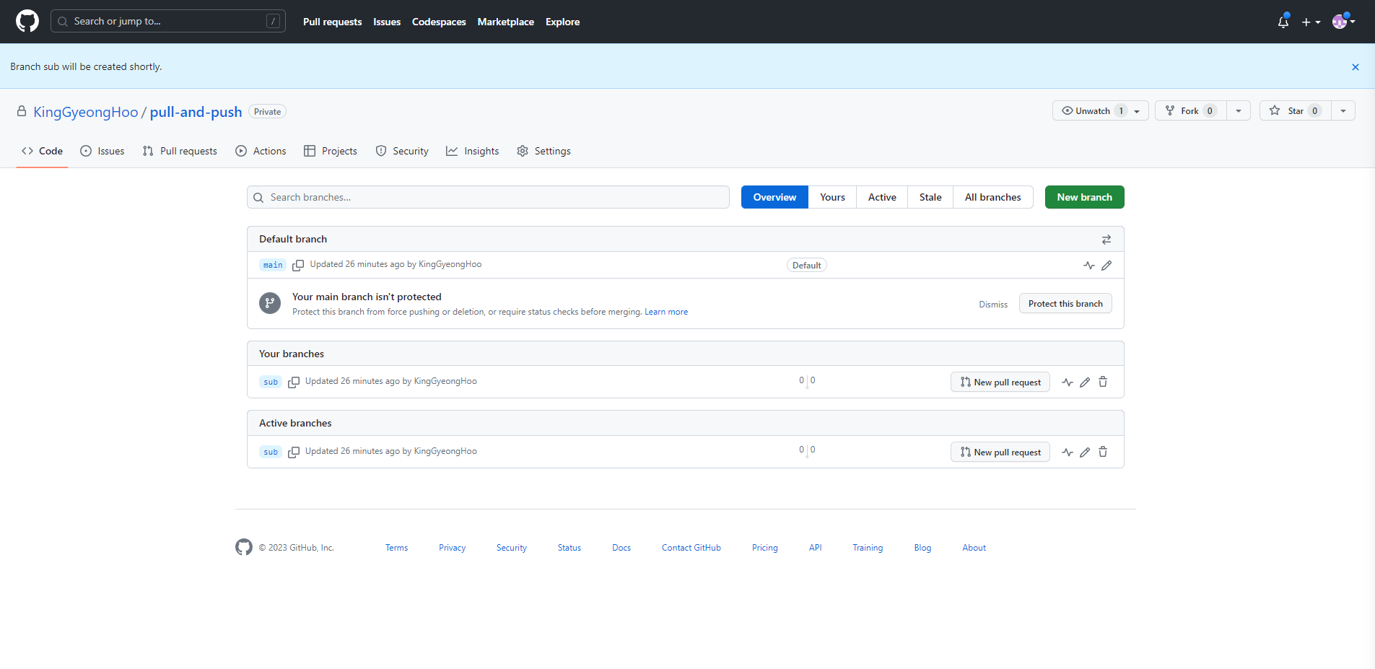Show Yours branches filter
Screen dimensions: 1375x669
pyautogui.click(x=832, y=197)
